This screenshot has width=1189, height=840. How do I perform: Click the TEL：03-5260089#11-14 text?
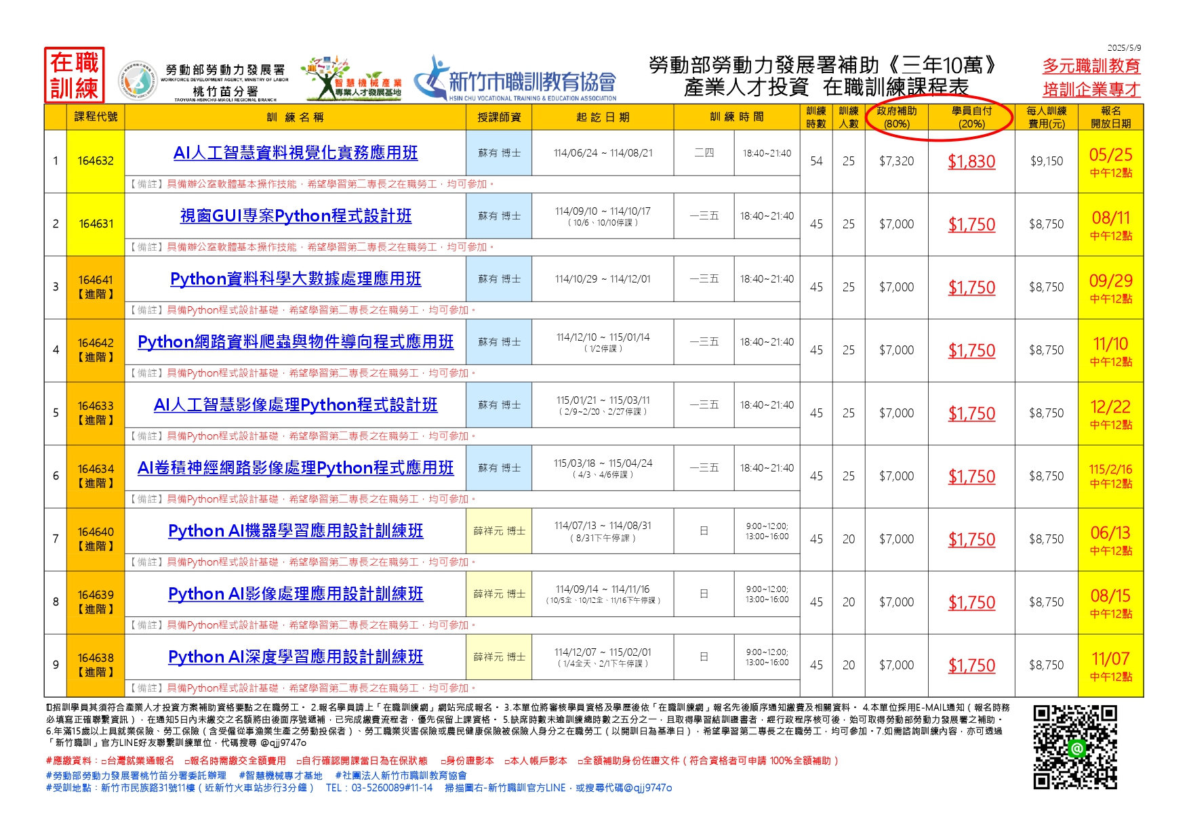[x=379, y=788]
